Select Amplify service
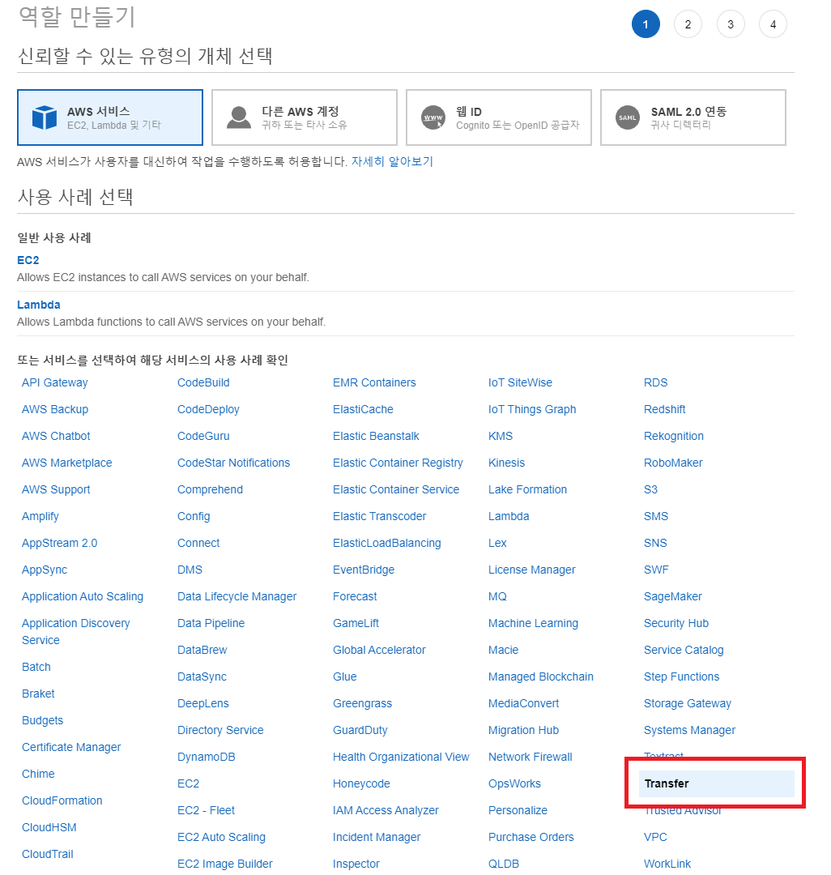This screenshot has height=875, width=831. click(x=40, y=516)
